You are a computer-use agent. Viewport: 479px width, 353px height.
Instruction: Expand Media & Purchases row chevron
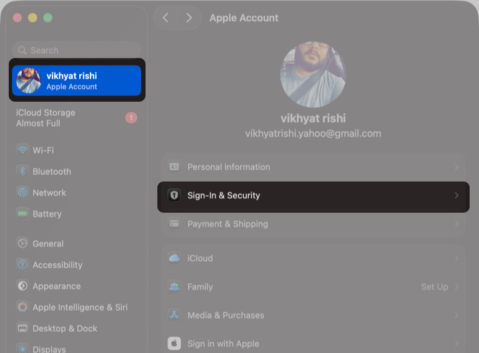(457, 315)
